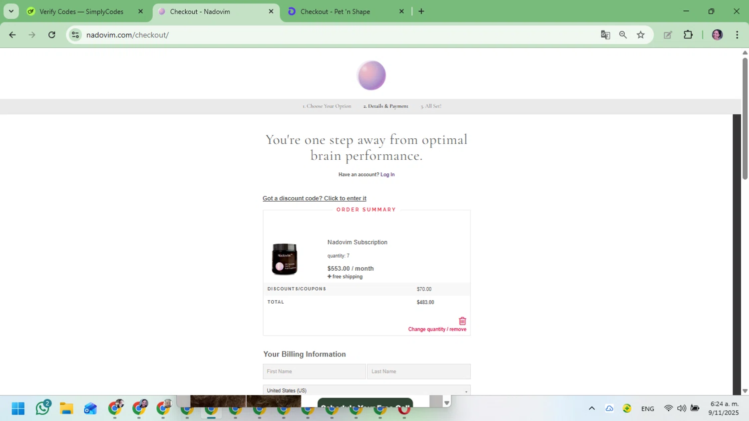Reload the Nadovim checkout page
749x421 pixels.
coord(52,35)
